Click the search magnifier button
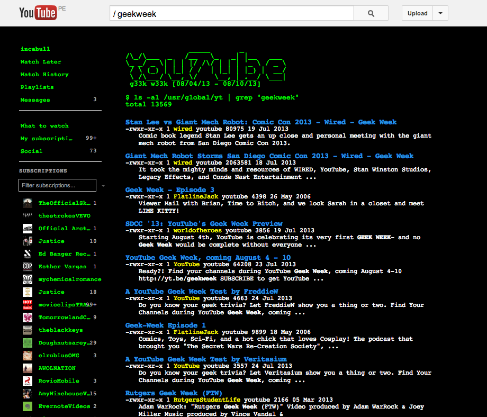This screenshot has width=487, height=417. [x=371, y=13]
